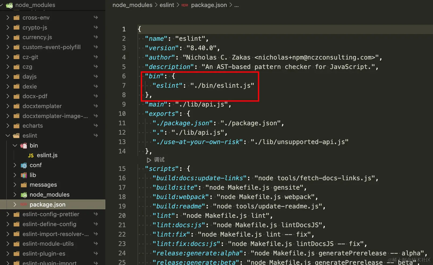Click the red bin folder icon
Viewport: 433px width, 265px height.
(24, 146)
